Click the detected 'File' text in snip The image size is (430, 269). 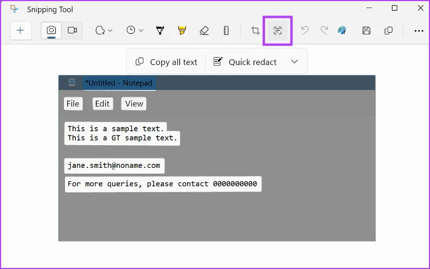73,104
